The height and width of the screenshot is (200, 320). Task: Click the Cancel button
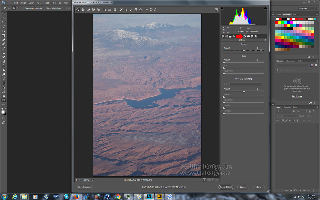(x=243, y=187)
